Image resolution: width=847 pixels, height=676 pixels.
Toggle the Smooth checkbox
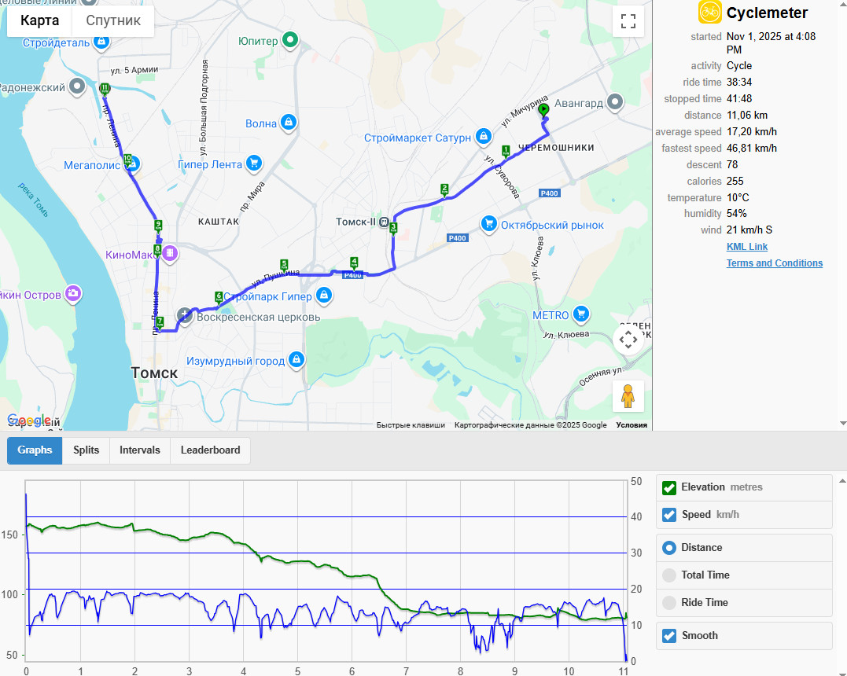[x=668, y=635]
